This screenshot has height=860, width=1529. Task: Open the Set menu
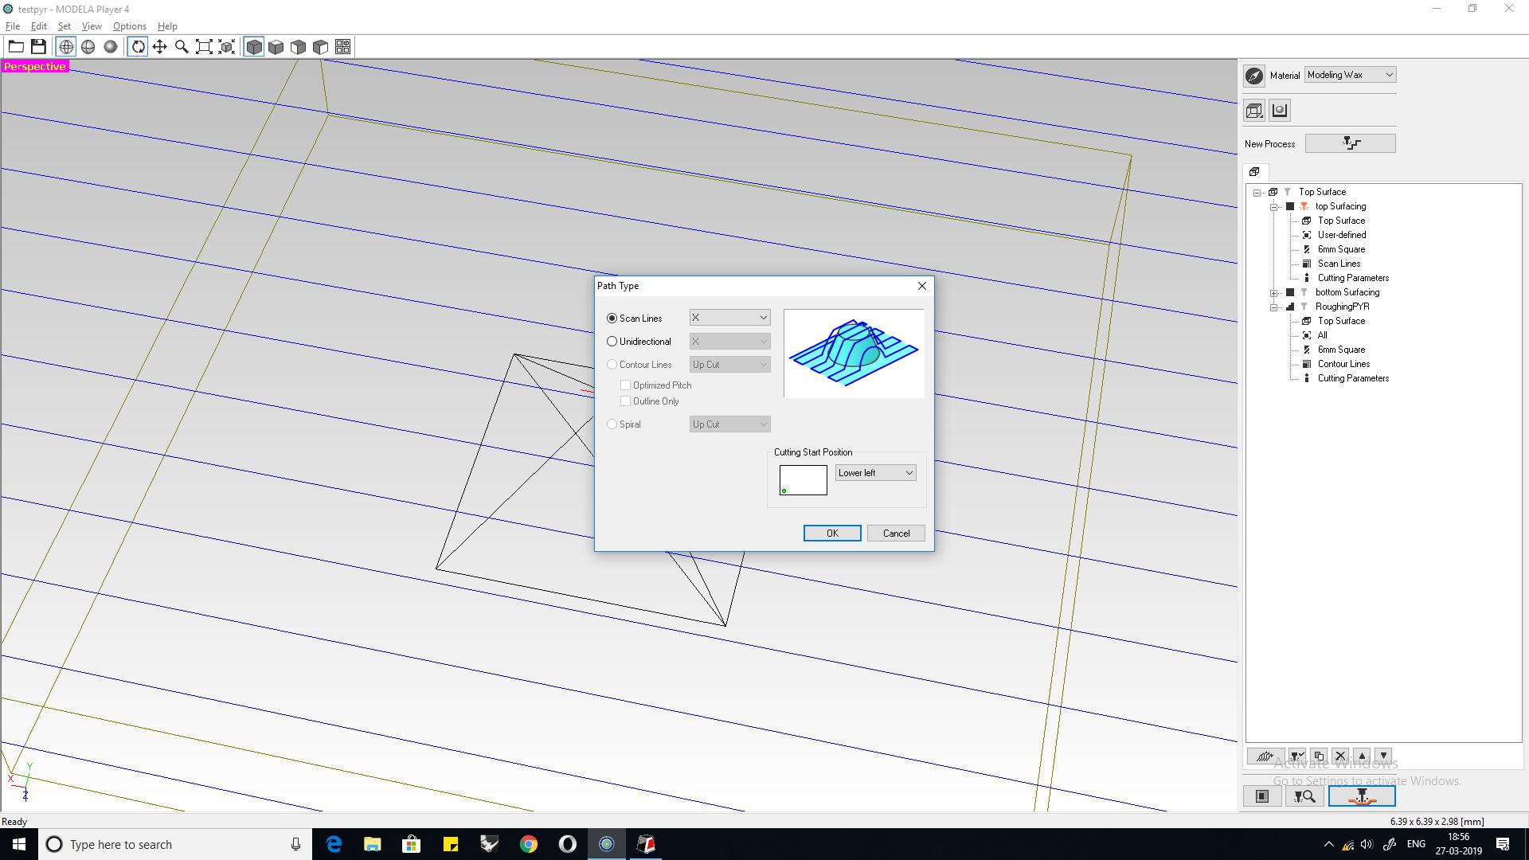pos(65,26)
